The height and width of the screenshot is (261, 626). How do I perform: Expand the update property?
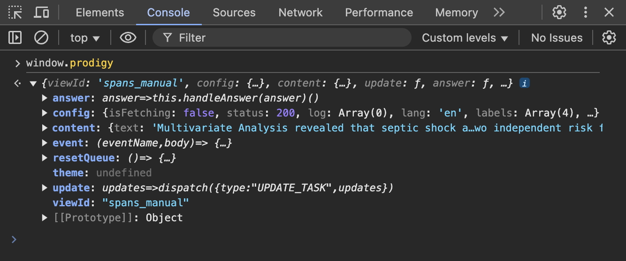click(x=45, y=188)
